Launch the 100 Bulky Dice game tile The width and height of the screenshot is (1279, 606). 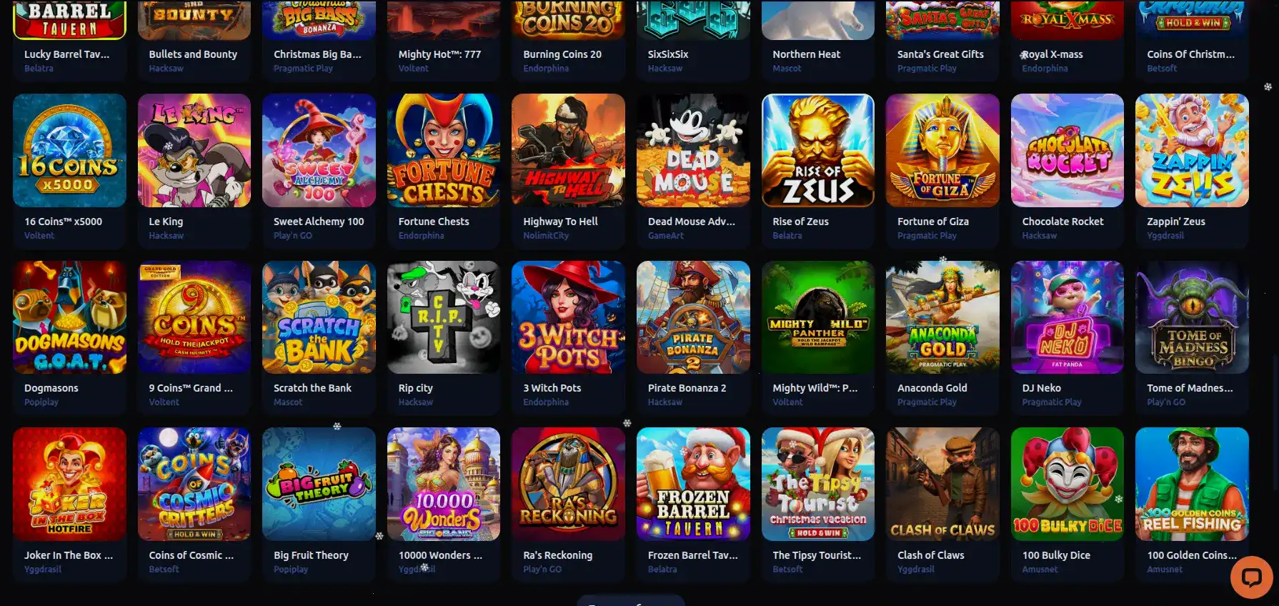pos(1068,484)
